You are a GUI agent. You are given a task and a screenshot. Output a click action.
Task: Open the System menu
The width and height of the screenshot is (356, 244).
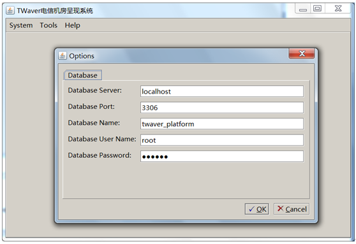click(x=21, y=25)
